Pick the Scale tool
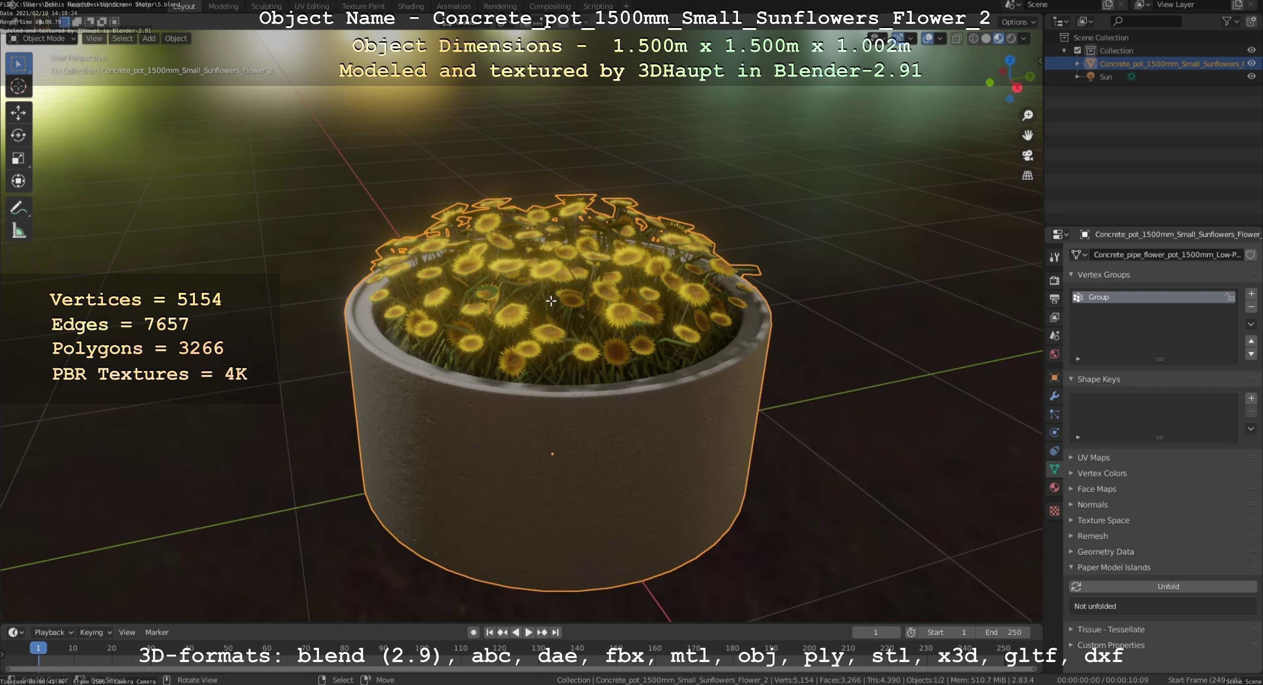The width and height of the screenshot is (1263, 685). [19, 158]
